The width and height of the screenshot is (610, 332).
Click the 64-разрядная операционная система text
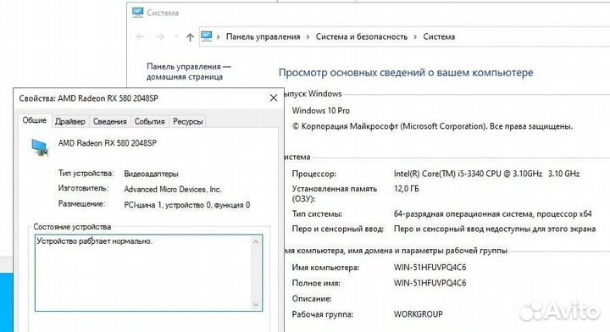(492, 213)
